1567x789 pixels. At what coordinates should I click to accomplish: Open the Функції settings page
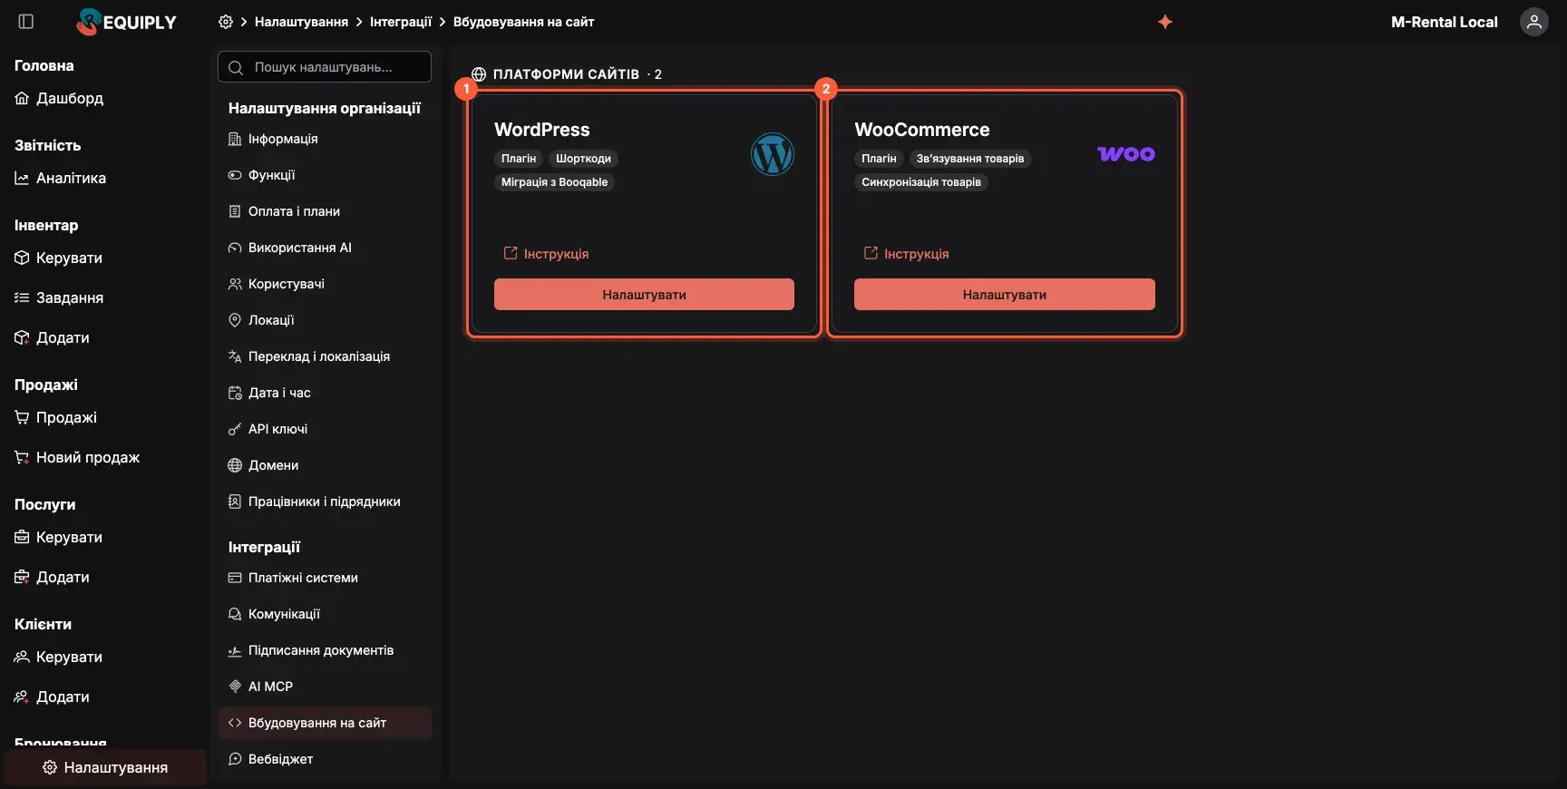(325, 175)
